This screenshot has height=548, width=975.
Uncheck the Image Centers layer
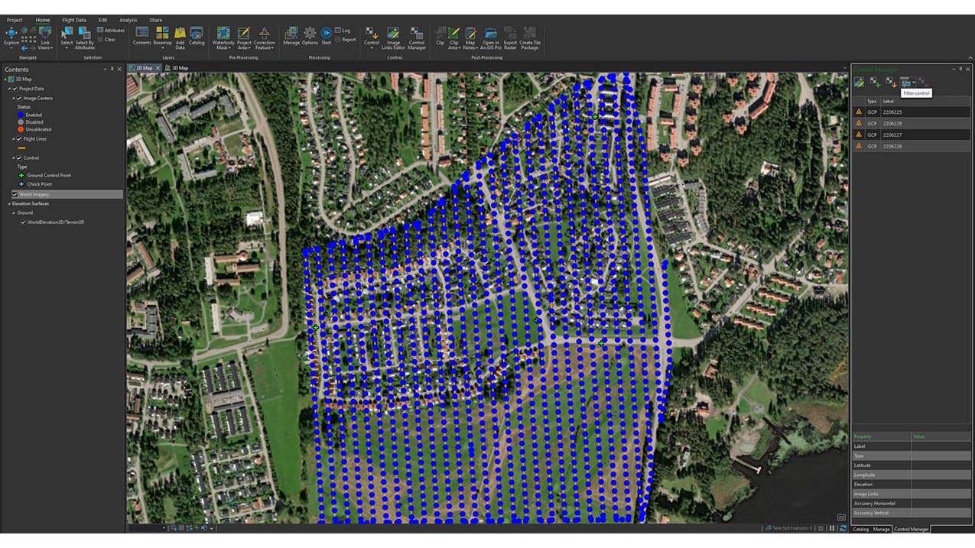pos(21,99)
